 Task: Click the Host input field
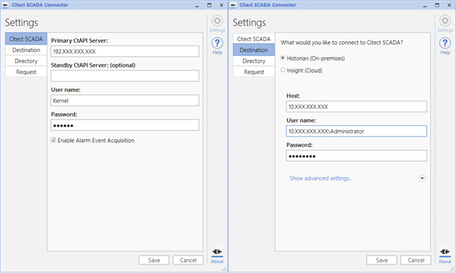click(356, 107)
